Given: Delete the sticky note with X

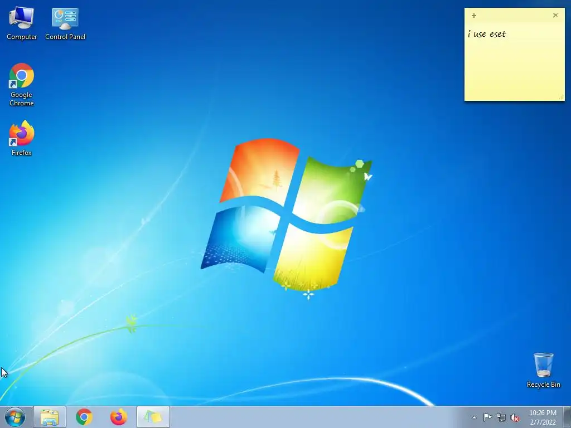Looking at the screenshot, I should click(555, 15).
